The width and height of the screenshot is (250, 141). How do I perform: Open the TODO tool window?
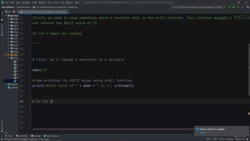[x=9, y=136]
